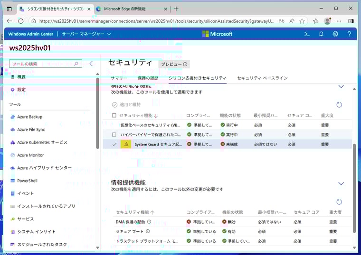This screenshot has height=255, width=361.
Task: Open PowerShell tool in sidebar
Action: (x=27, y=181)
